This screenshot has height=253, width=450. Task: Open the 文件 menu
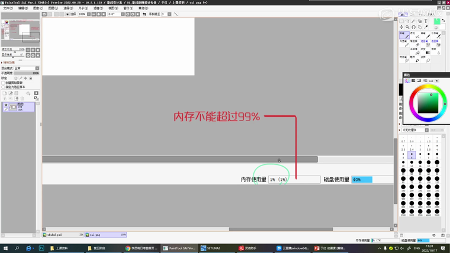pos(7,8)
